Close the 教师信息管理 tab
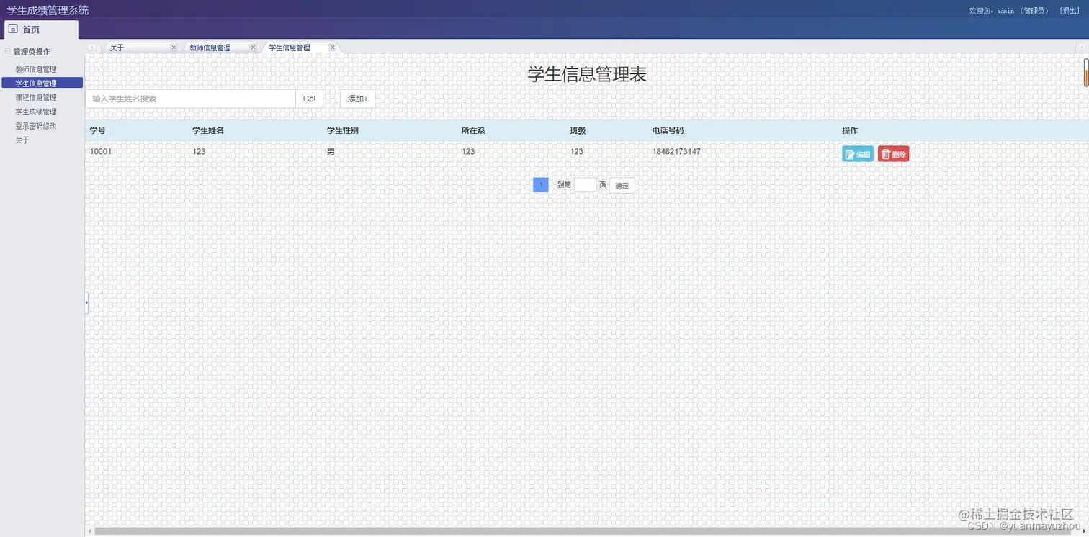This screenshot has height=537, width=1089. pos(253,48)
